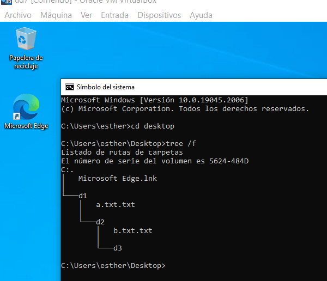Click the d3 folder in tree output
Screen dimensions: 327x281
tap(118, 248)
